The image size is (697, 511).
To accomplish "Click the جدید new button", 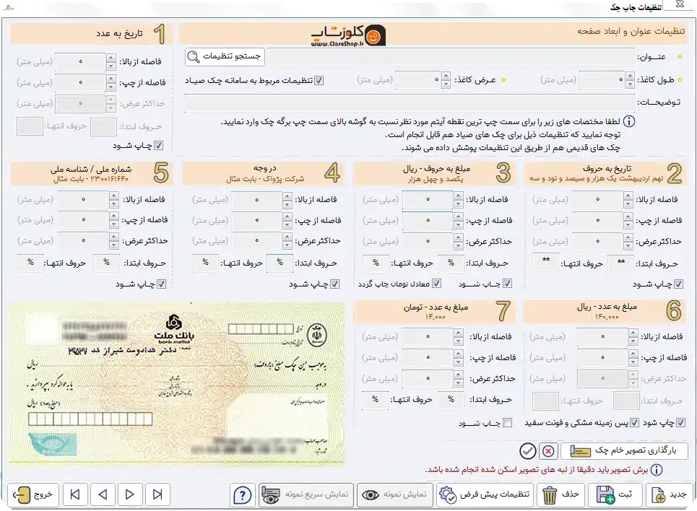I will pos(669,494).
